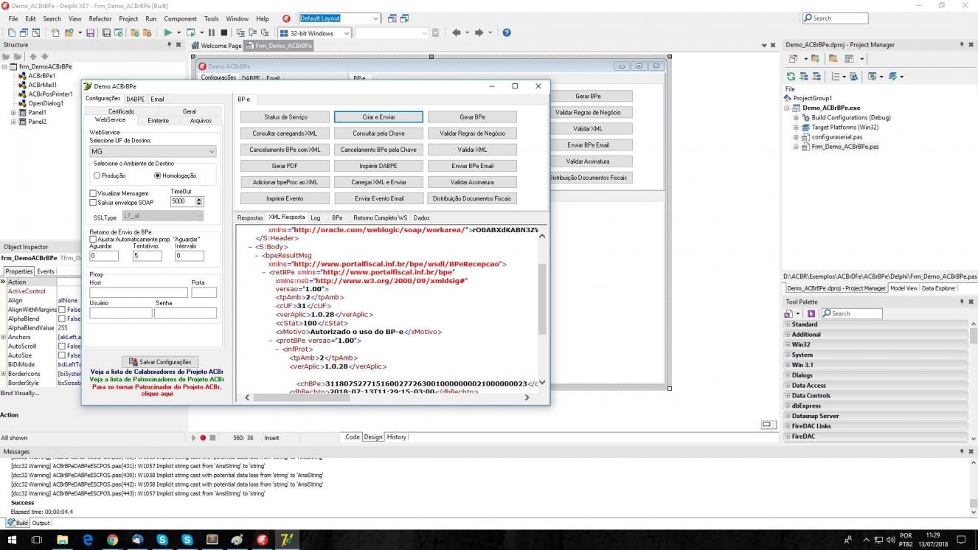Click the Status de Serviço button

click(285, 117)
